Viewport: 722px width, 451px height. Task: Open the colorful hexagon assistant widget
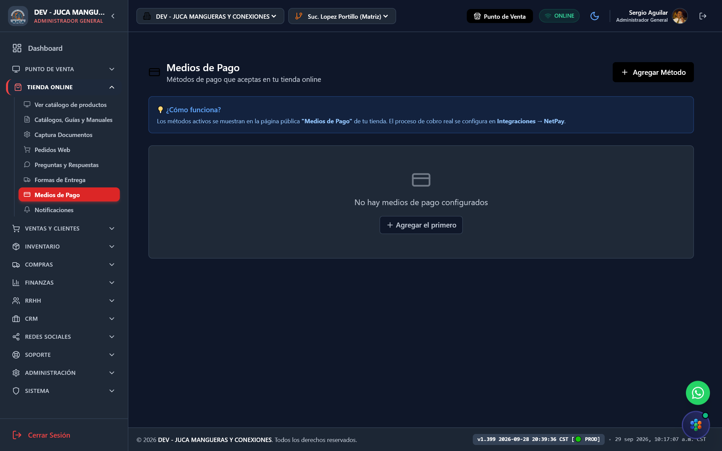click(x=696, y=425)
